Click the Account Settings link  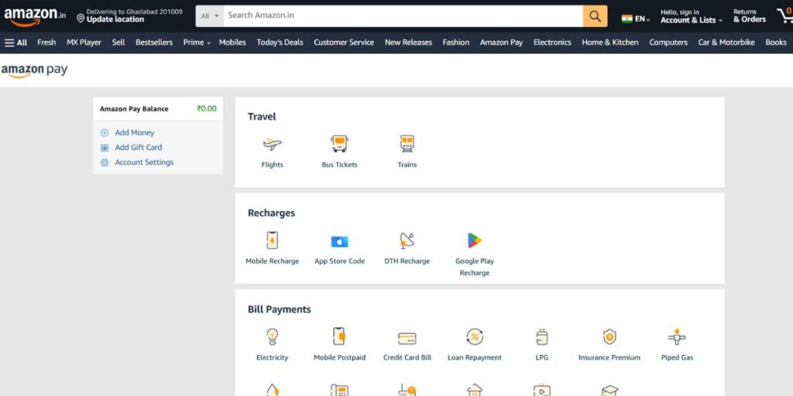(144, 162)
